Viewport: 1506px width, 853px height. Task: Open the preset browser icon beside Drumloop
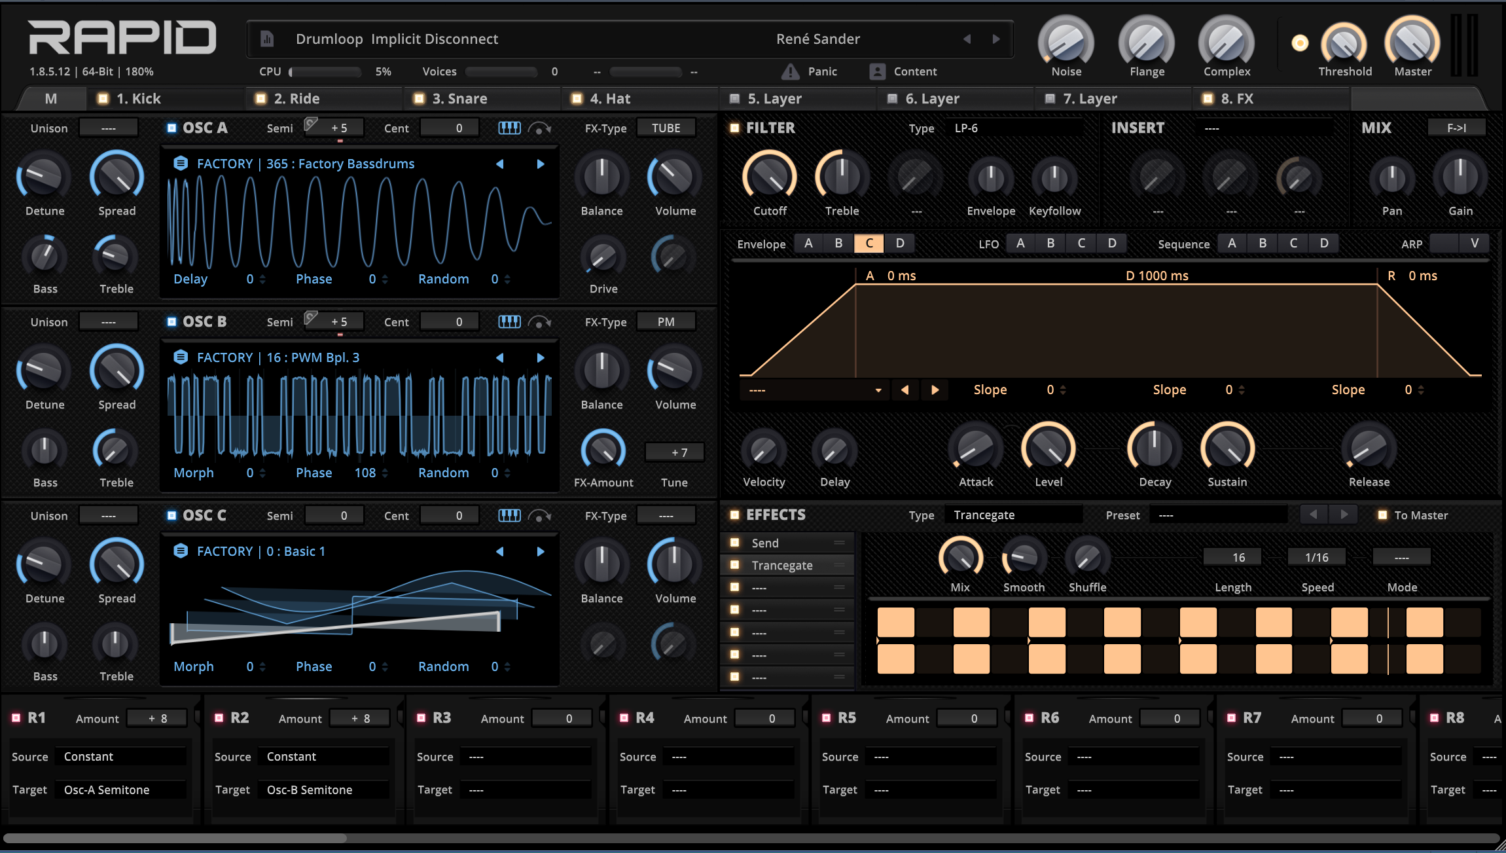click(x=266, y=39)
